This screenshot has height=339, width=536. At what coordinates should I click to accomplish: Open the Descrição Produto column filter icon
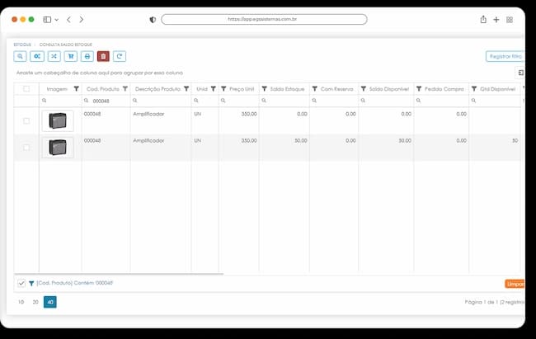pyautogui.click(x=186, y=89)
